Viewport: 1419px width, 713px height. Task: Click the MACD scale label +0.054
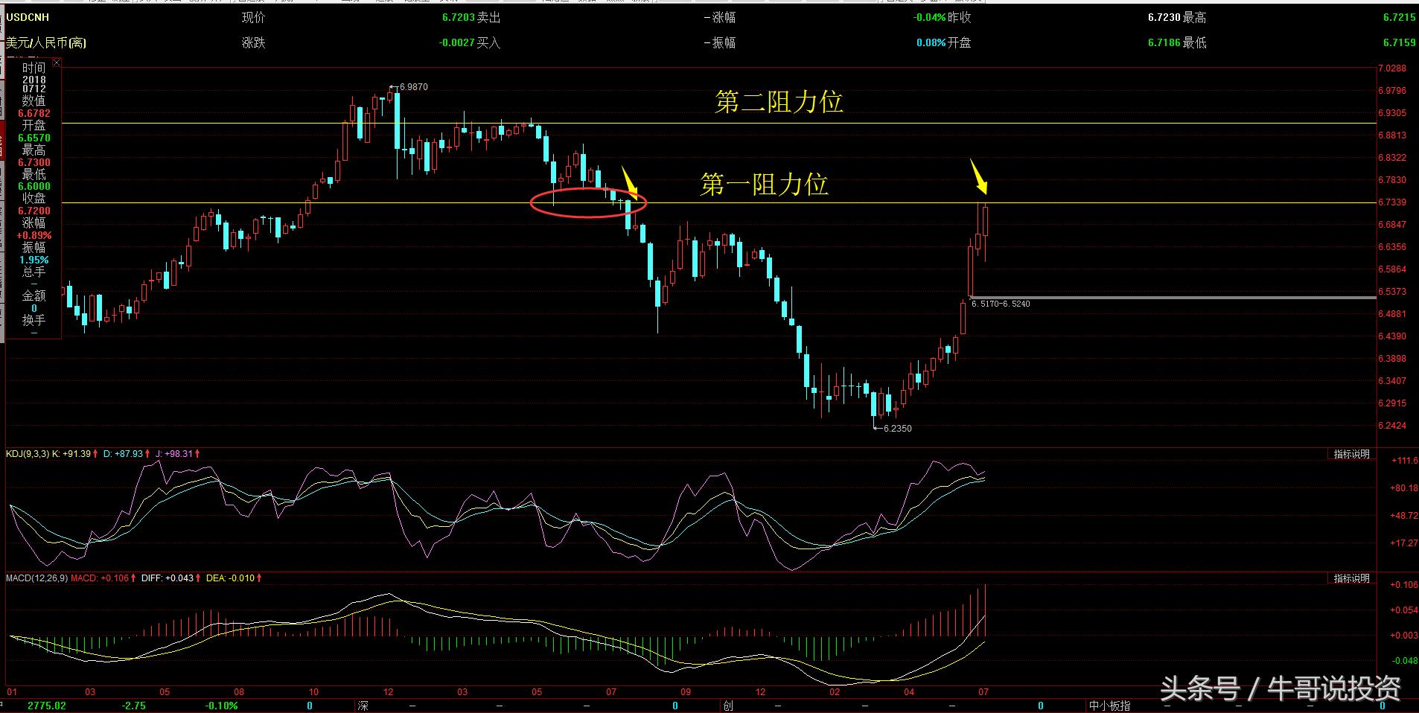[x=1405, y=610]
